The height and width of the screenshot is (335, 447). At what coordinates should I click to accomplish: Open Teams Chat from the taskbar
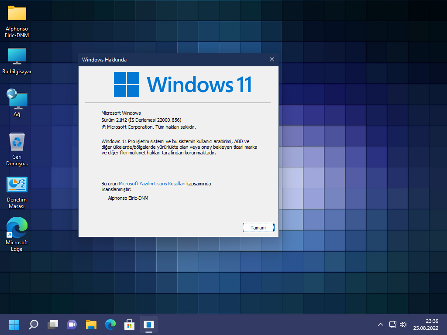click(72, 325)
